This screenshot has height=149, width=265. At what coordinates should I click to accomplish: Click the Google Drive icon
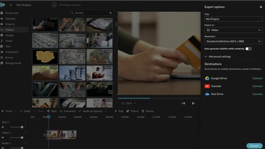click(207, 78)
